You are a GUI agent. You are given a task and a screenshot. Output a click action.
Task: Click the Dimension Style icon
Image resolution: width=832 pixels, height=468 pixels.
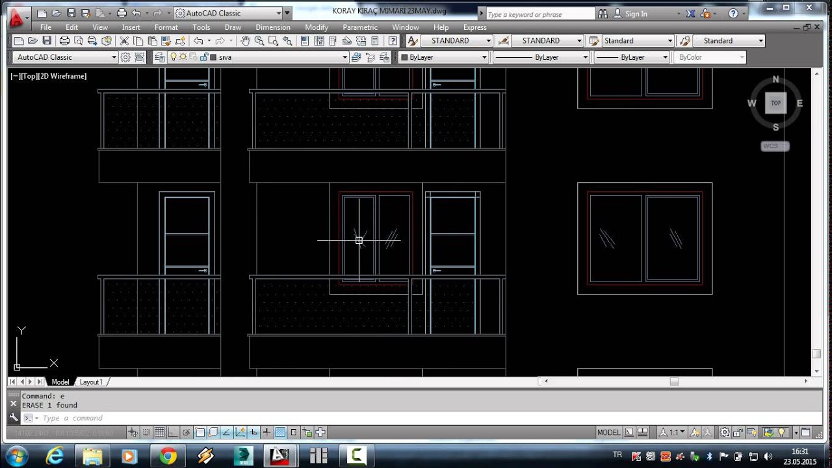point(503,40)
